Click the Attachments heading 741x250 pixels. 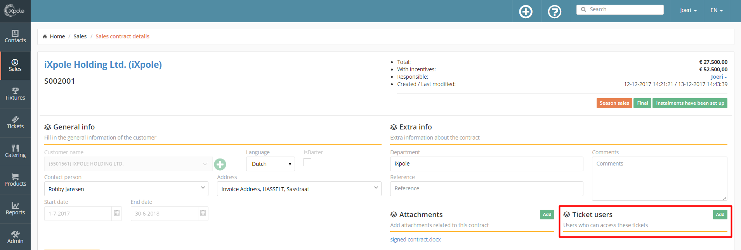tap(421, 215)
